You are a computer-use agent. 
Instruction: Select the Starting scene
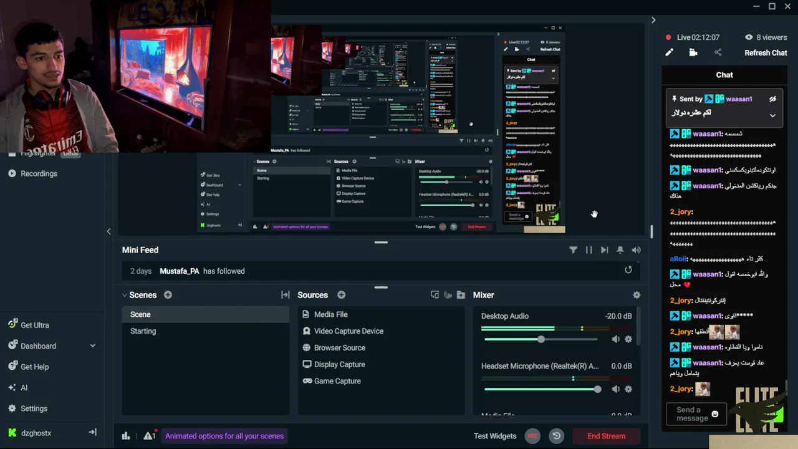point(206,331)
